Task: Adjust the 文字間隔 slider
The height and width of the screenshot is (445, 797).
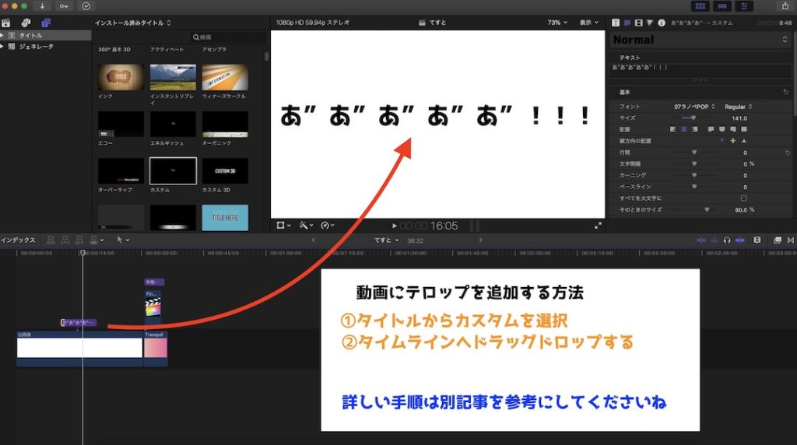Action: click(693, 164)
